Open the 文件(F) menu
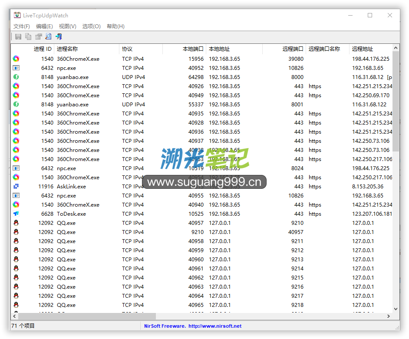409x339 pixels. 22,26
